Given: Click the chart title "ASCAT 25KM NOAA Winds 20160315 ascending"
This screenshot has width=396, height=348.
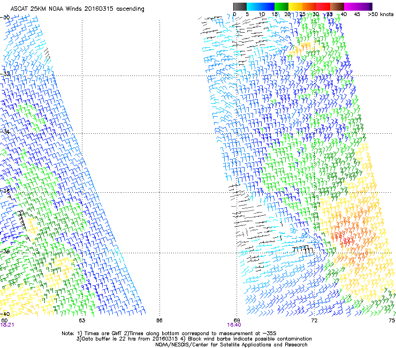Looking at the screenshot, I should pos(77,9).
